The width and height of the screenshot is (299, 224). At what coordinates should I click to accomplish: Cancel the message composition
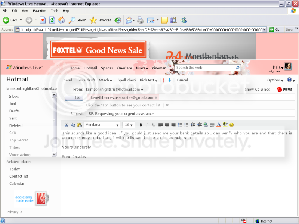pyautogui.click(x=182, y=80)
